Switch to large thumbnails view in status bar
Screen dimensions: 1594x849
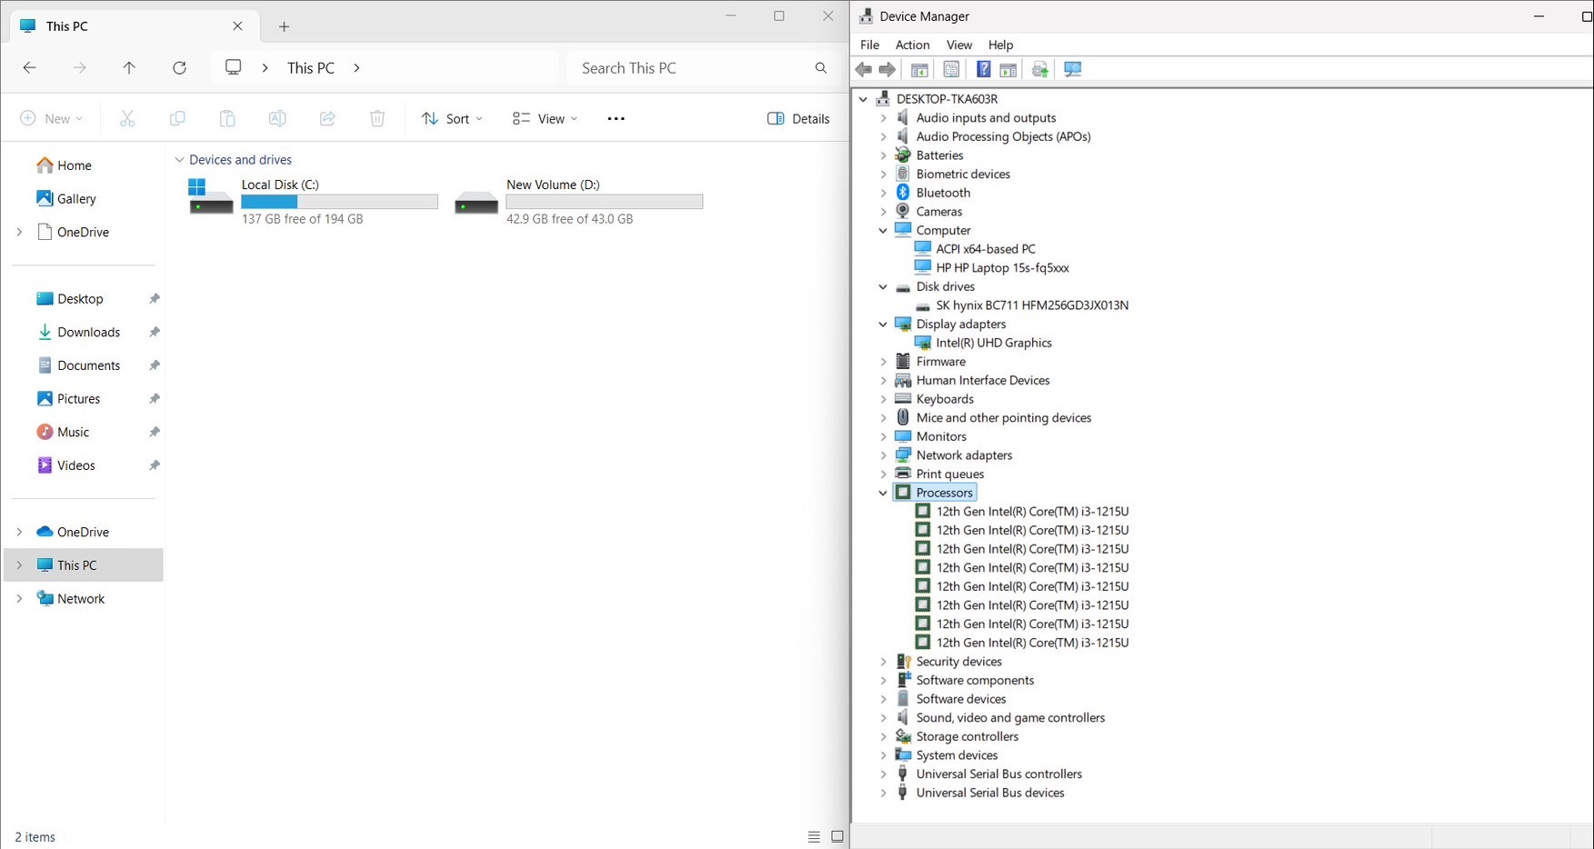click(x=837, y=837)
